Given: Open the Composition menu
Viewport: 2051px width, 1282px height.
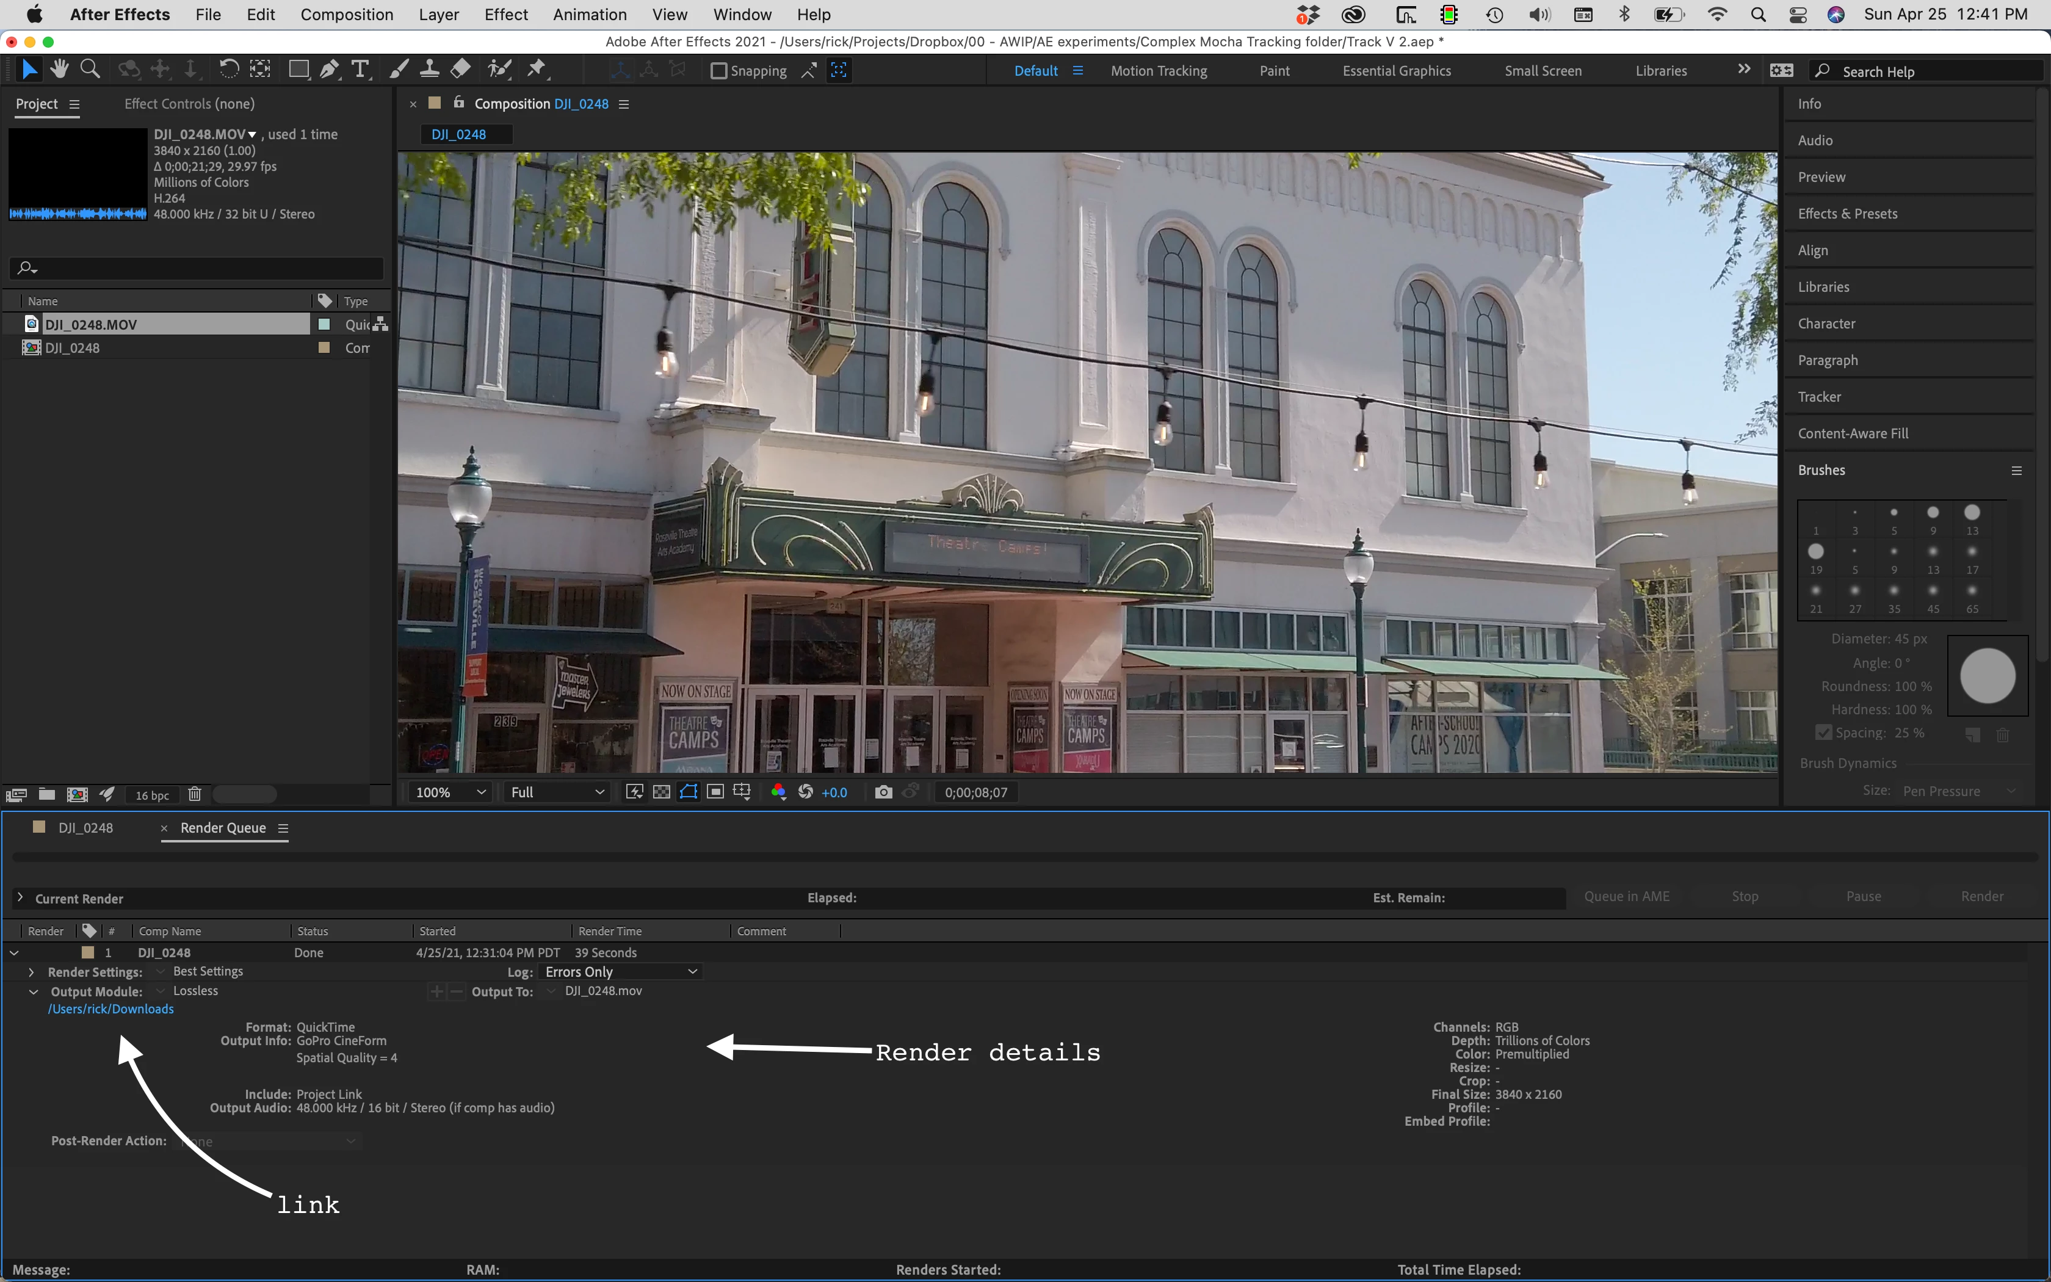Looking at the screenshot, I should pyautogui.click(x=347, y=15).
